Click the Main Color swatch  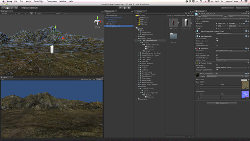click(244, 80)
